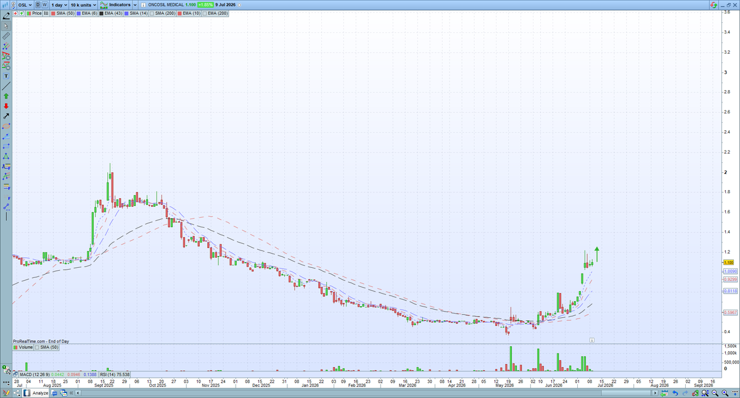740x398 pixels.
Task: Click the 1.0090 value on price axis
Action: coord(730,271)
